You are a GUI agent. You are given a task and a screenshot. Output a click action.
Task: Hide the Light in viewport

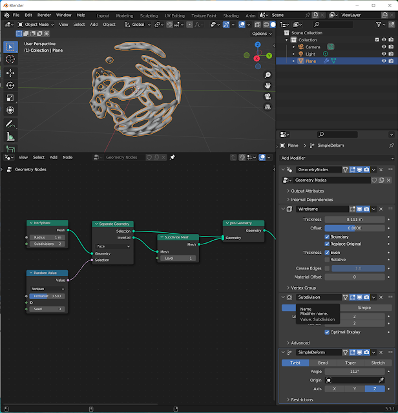tap(384, 54)
